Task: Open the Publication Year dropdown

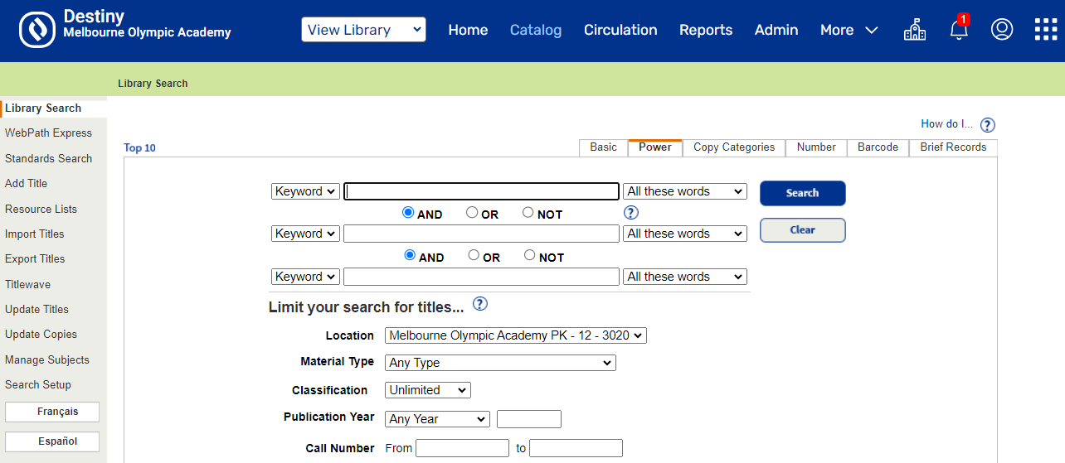Action: click(x=437, y=419)
